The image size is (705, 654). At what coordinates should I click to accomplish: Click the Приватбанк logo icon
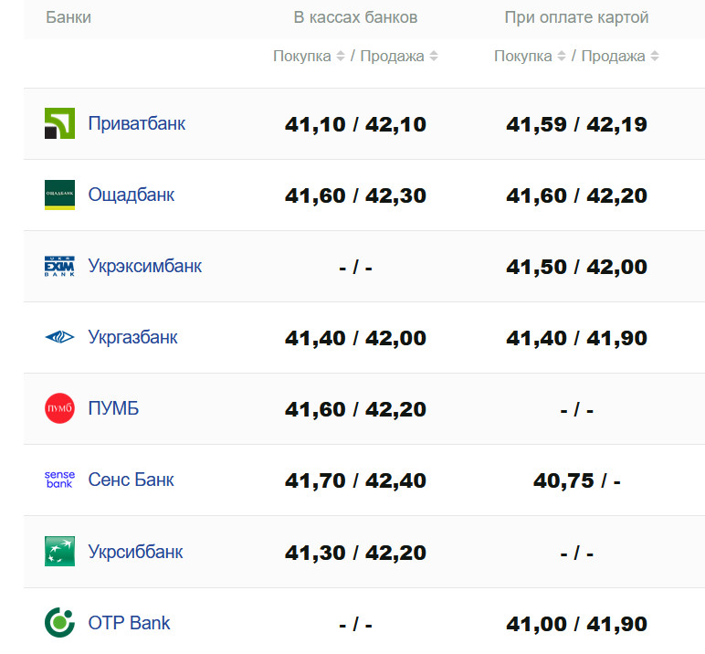pyautogui.click(x=59, y=123)
